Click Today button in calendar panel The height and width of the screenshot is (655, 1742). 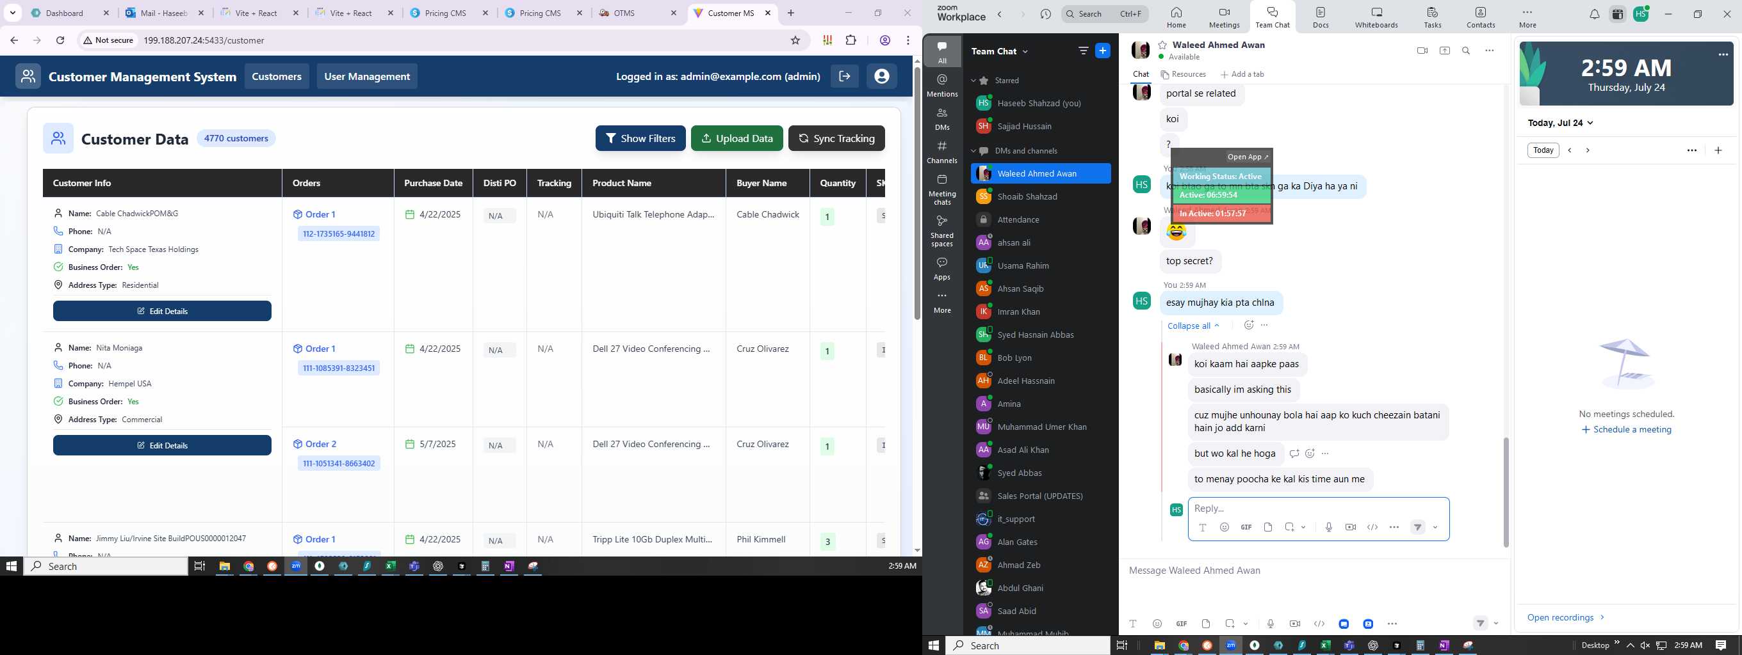(1543, 150)
